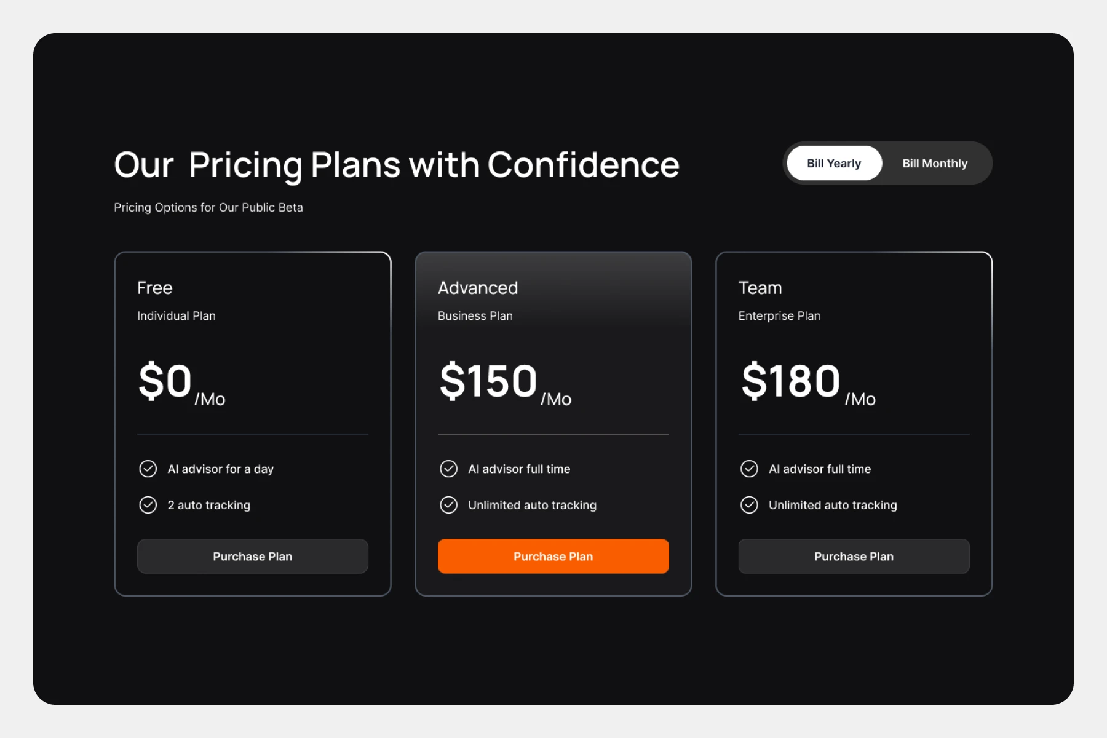
Task: Click Pricing Options for Our Public Beta subtitle
Action: (208, 207)
